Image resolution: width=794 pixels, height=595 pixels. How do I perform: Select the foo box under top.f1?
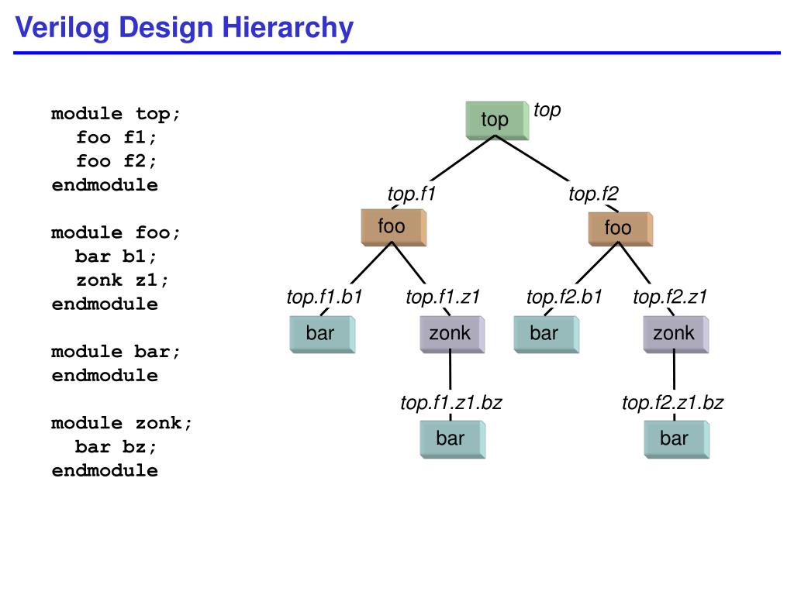[393, 228]
